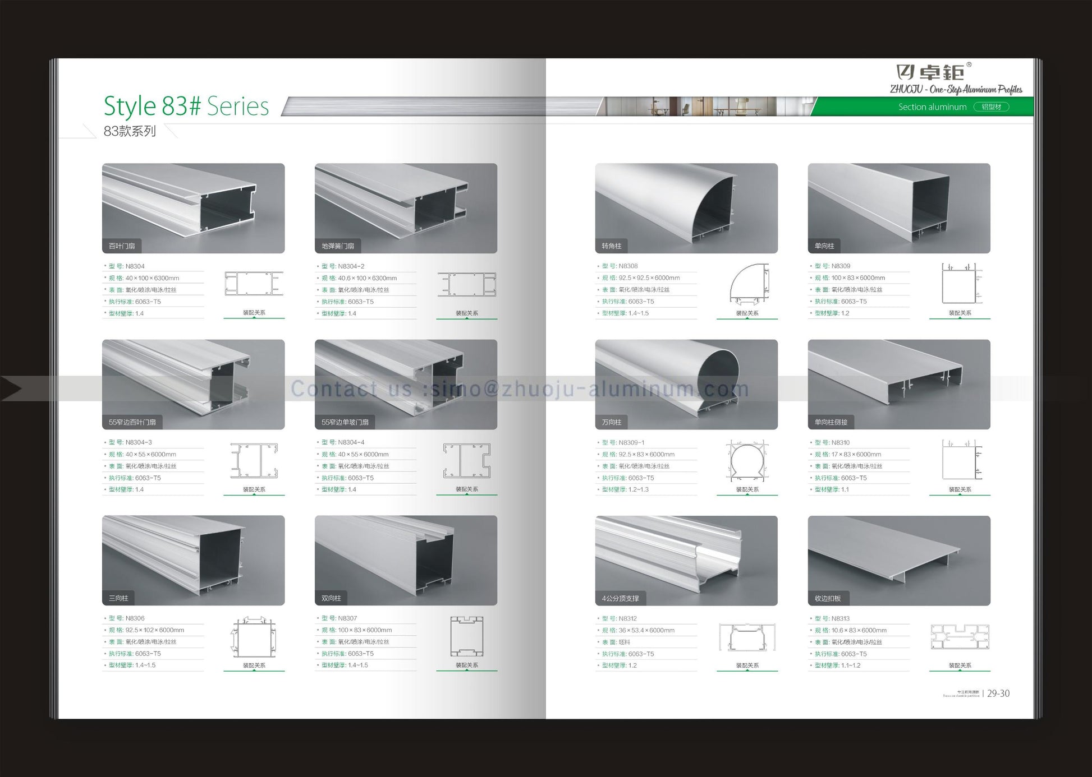
Task: Click the N8306 three-way post section diagram
Action: point(254,637)
